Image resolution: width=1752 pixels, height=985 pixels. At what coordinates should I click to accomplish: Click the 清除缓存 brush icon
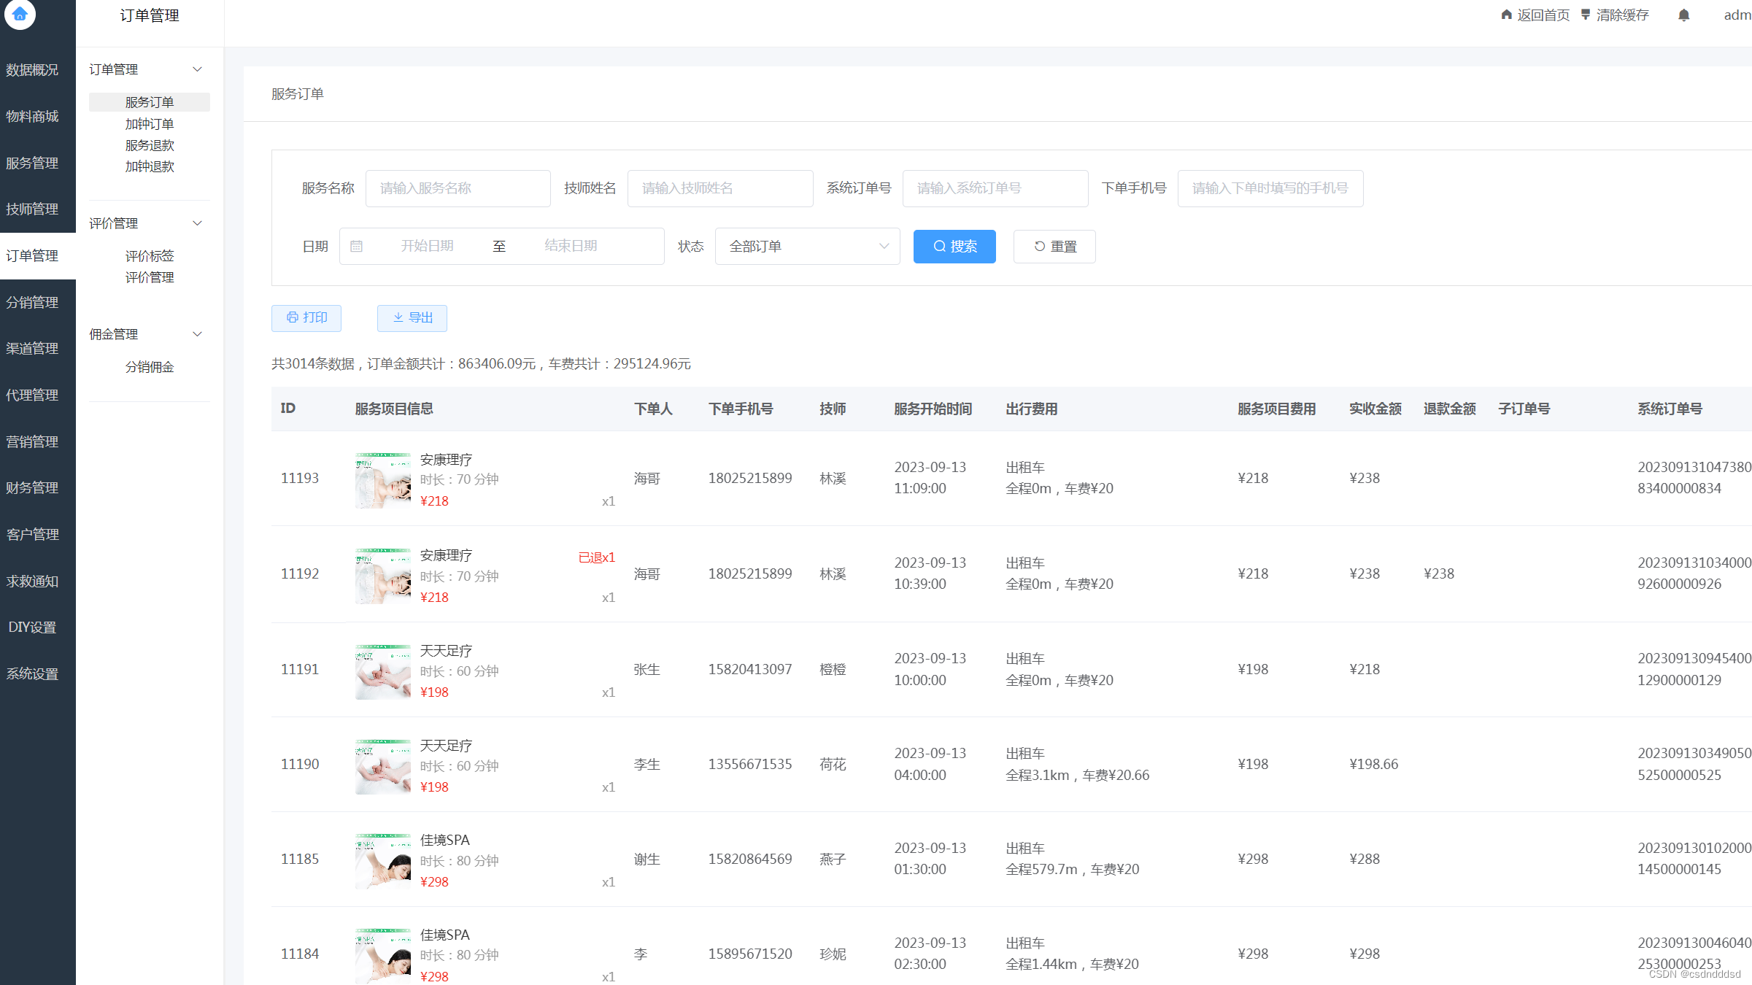click(1586, 15)
